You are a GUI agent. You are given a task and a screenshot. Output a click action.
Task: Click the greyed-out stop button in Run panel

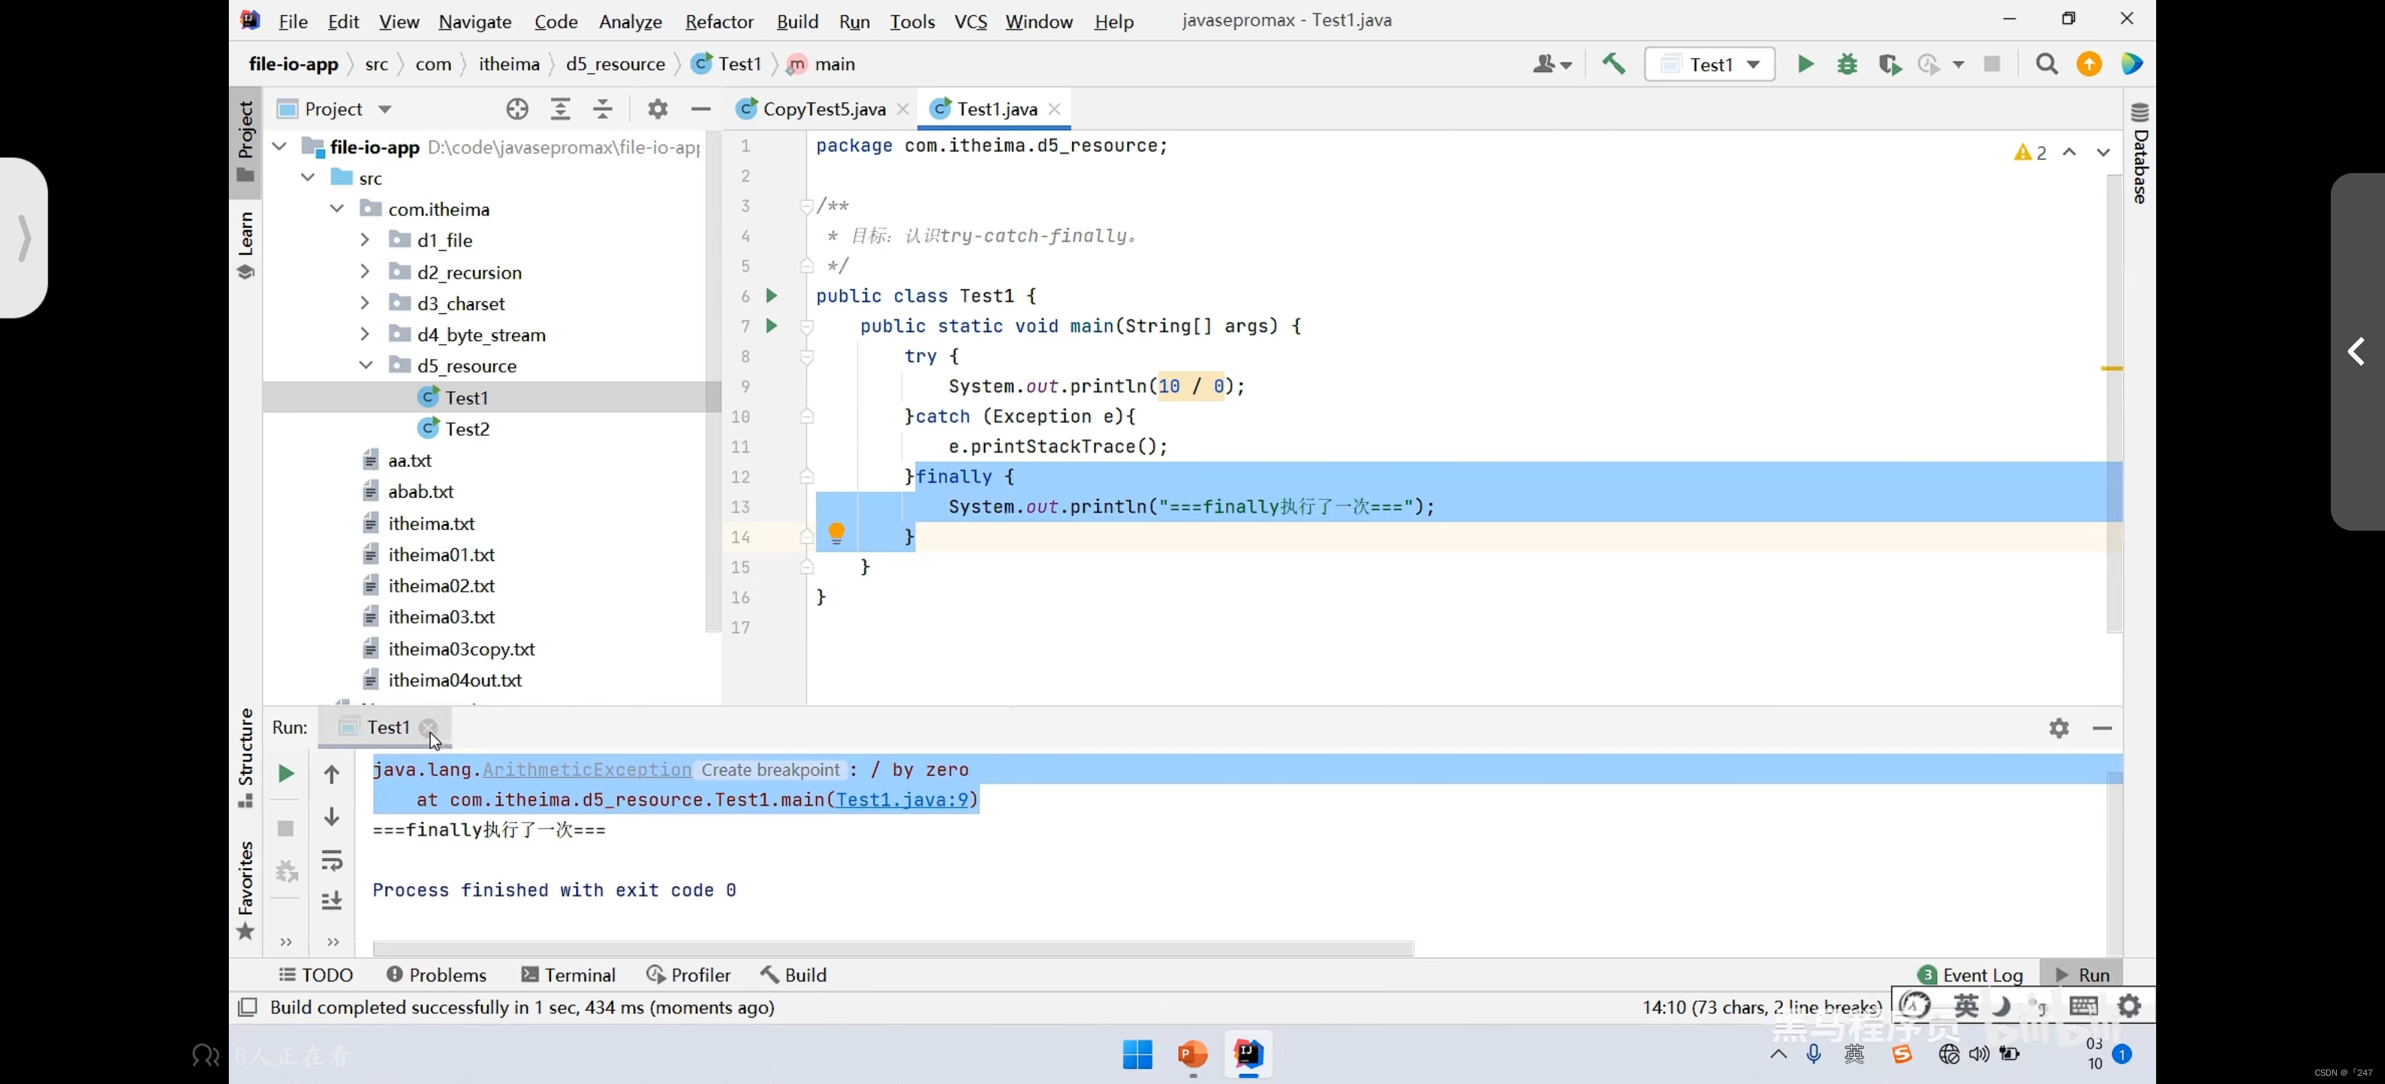(x=286, y=829)
